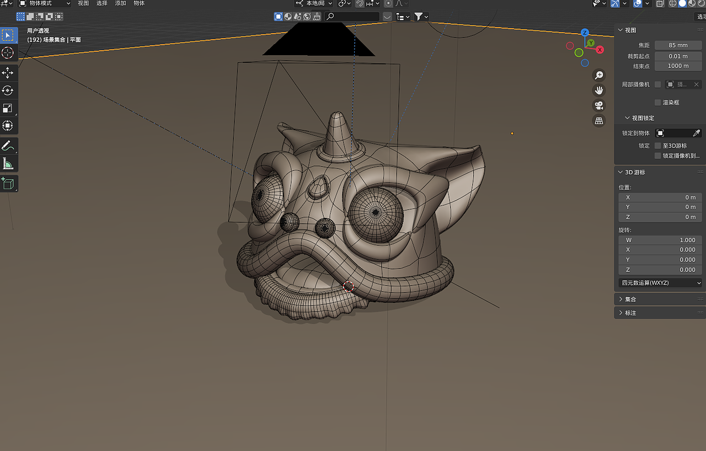Open the editor type dropdown

7,3
